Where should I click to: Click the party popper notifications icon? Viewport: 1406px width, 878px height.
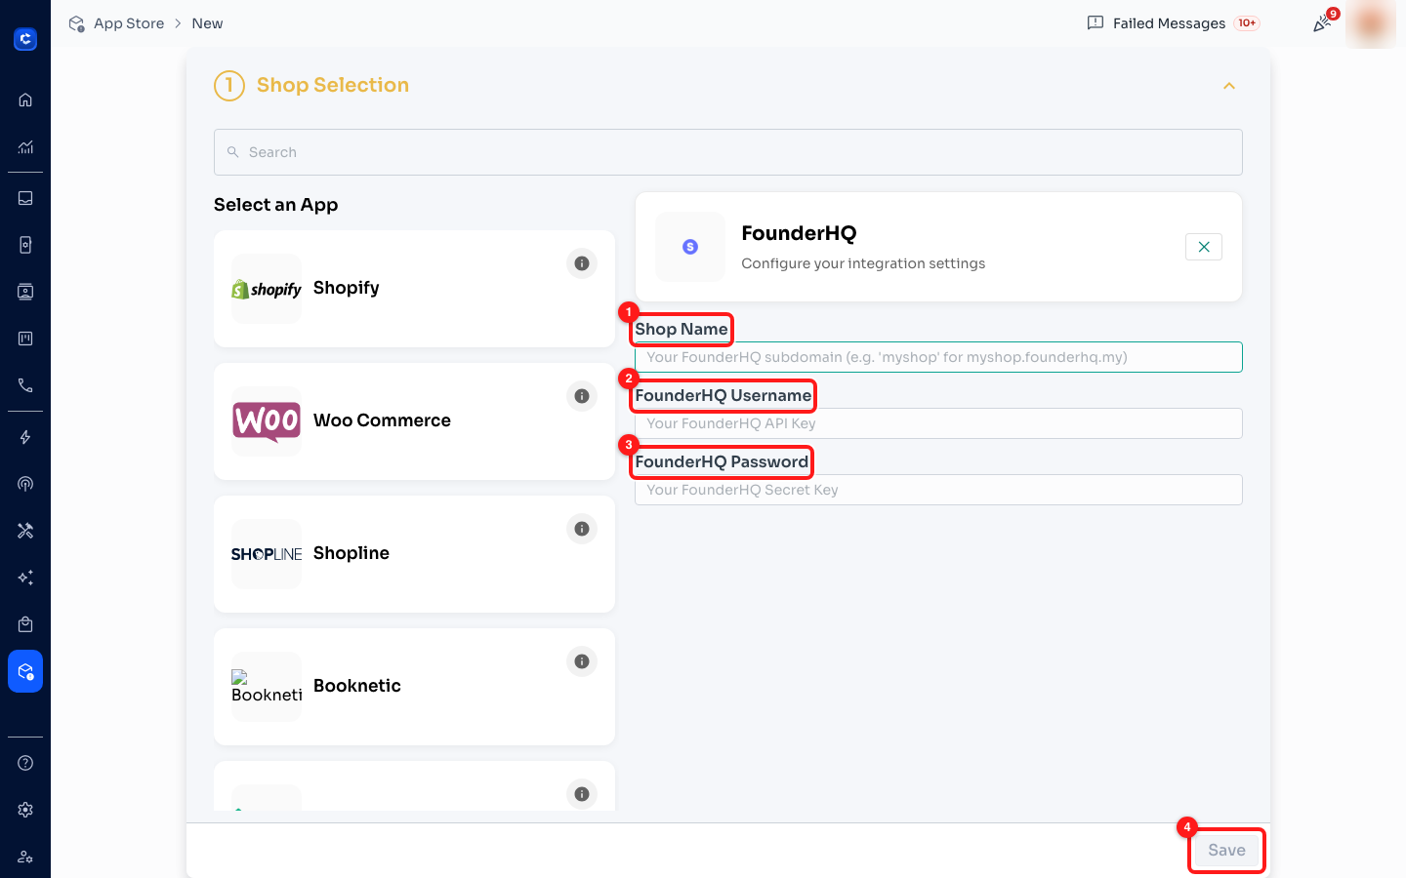point(1322,23)
